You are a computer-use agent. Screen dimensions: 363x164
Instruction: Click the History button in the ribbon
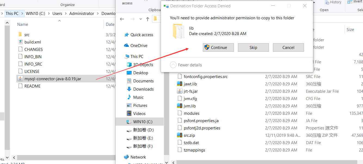pyautogui.click(x=333, y=2)
